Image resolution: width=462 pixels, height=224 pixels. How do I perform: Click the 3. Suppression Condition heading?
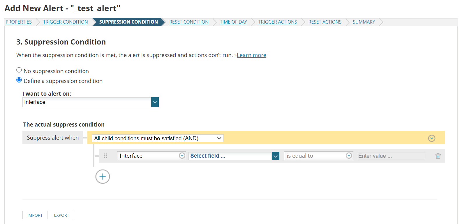[61, 42]
